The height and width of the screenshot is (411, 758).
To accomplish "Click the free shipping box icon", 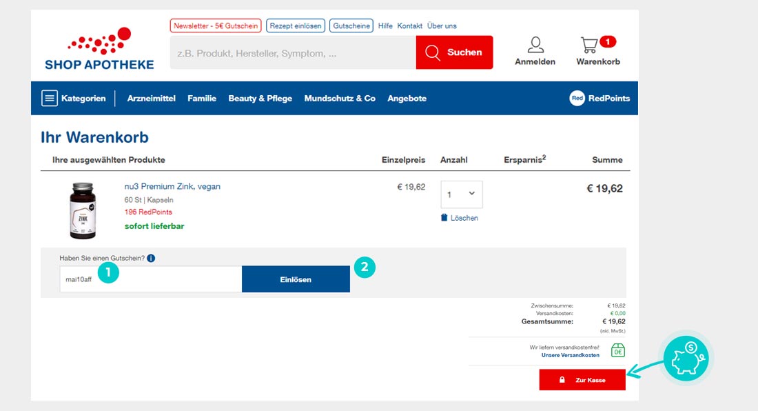I will pyautogui.click(x=618, y=350).
